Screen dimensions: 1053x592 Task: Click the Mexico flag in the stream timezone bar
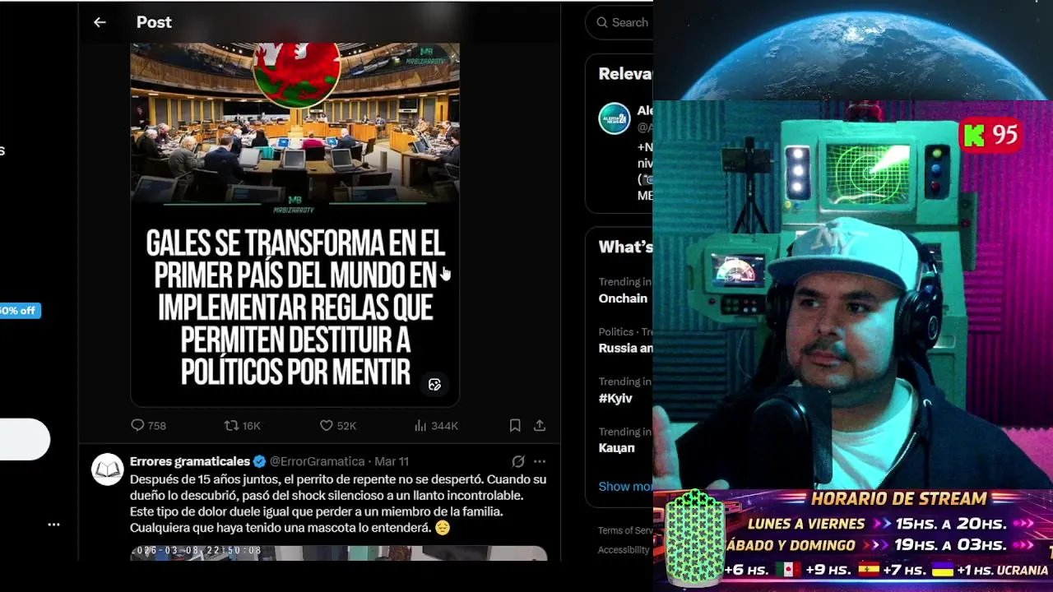[x=787, y=570]
